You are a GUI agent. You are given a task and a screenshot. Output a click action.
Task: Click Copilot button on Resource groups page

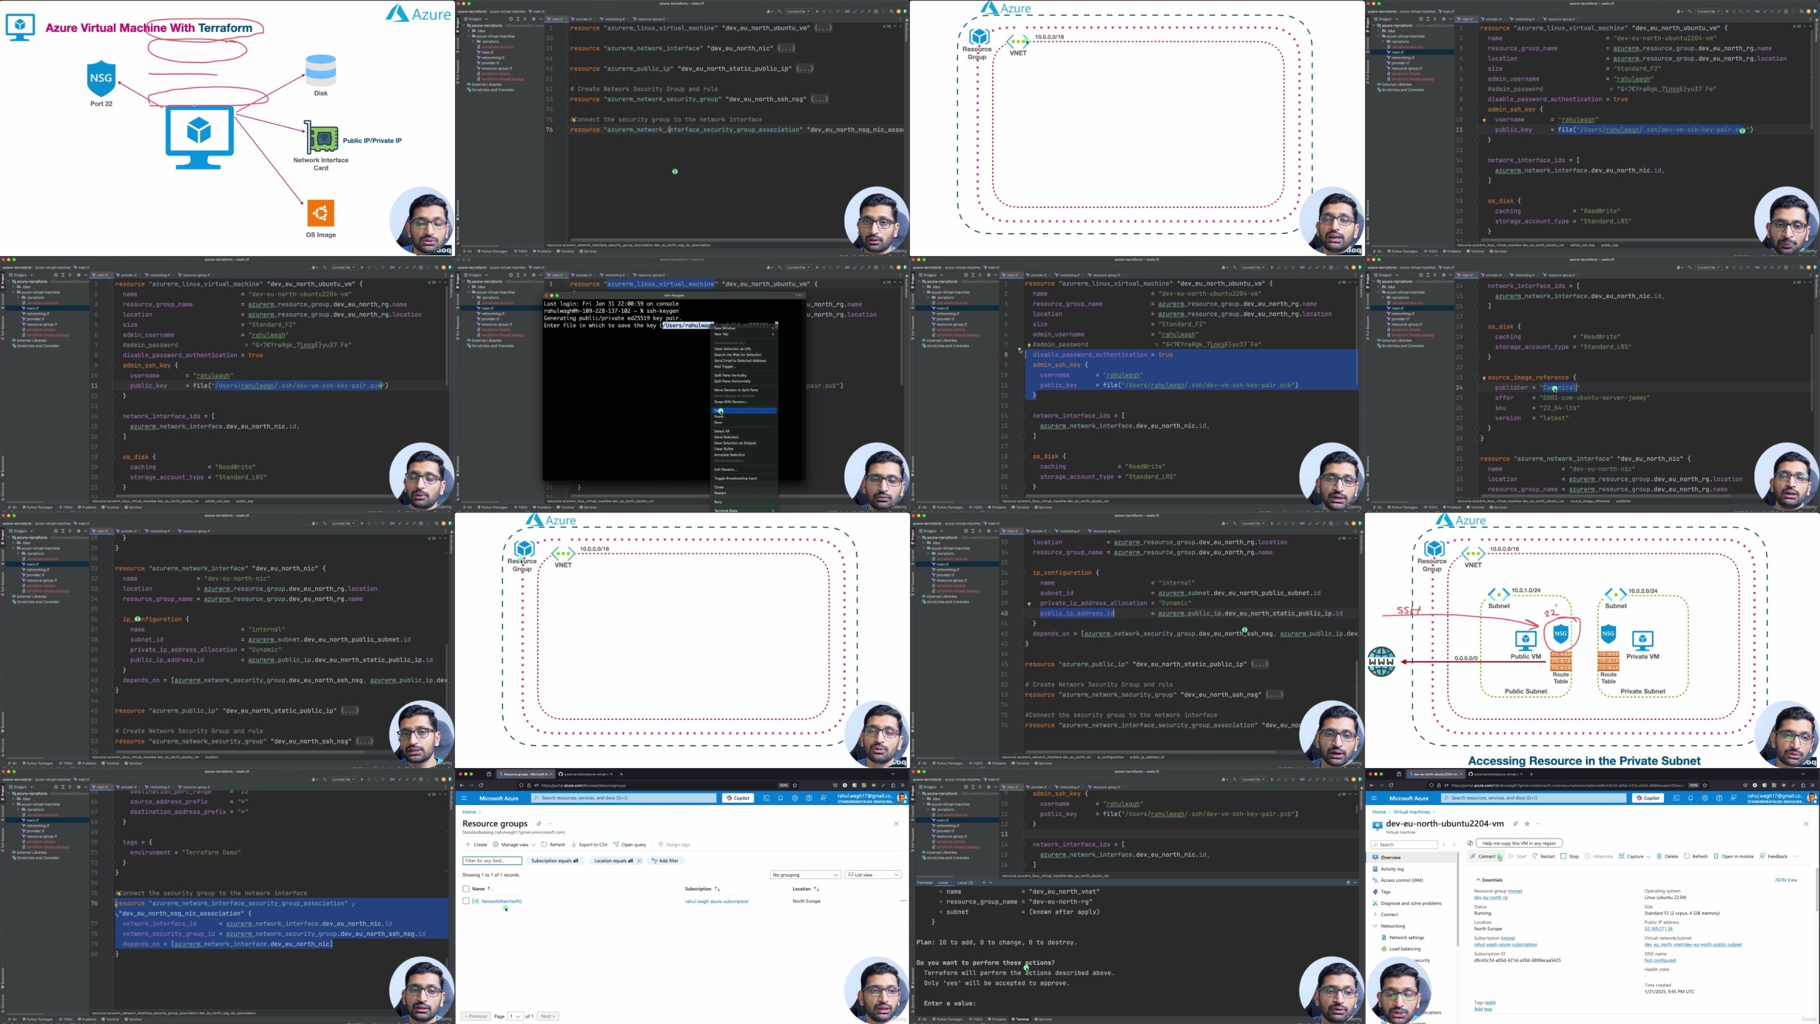(738, 798)
